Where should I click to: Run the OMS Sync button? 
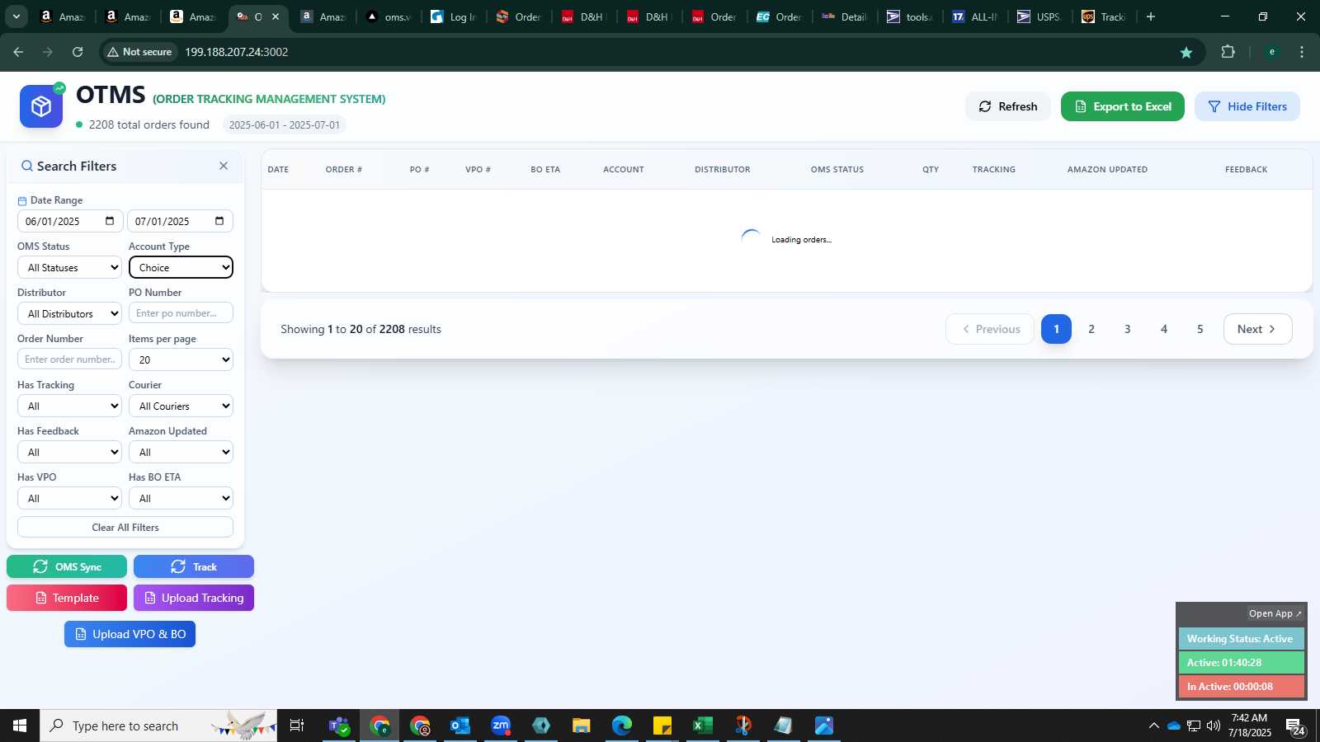pos(67,566)
